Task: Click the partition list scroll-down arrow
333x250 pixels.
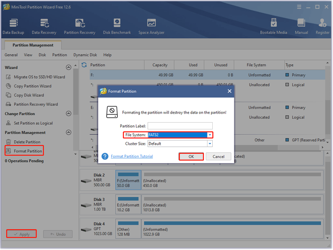Action: point(327,142)
